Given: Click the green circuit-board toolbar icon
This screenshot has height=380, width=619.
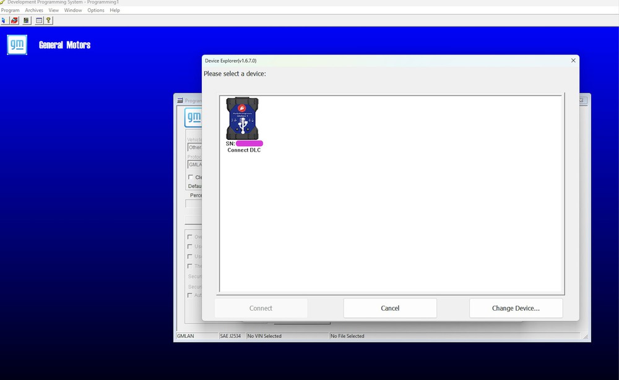Looking at the screenshot, I should pos(27,20).
